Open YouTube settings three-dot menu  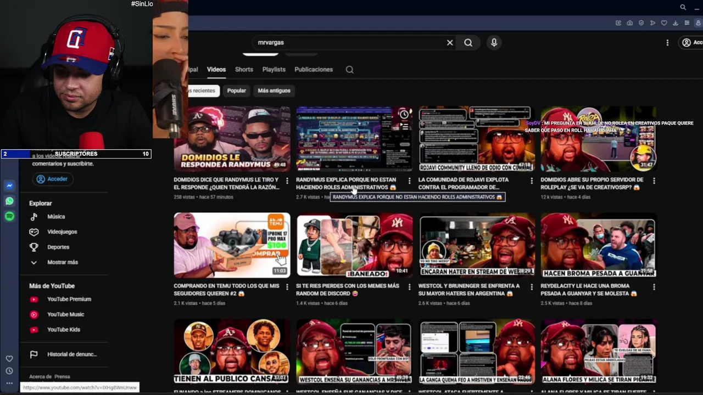tap(667, 42)
